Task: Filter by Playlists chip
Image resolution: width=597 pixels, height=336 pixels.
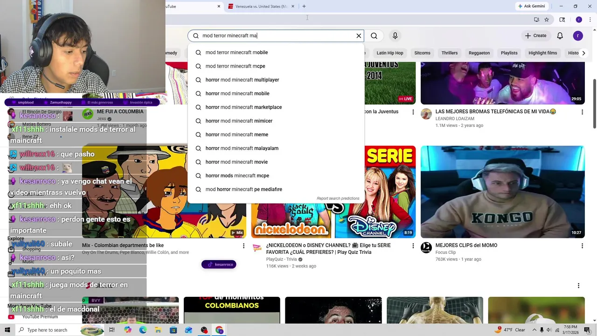Action: [509, 53]
